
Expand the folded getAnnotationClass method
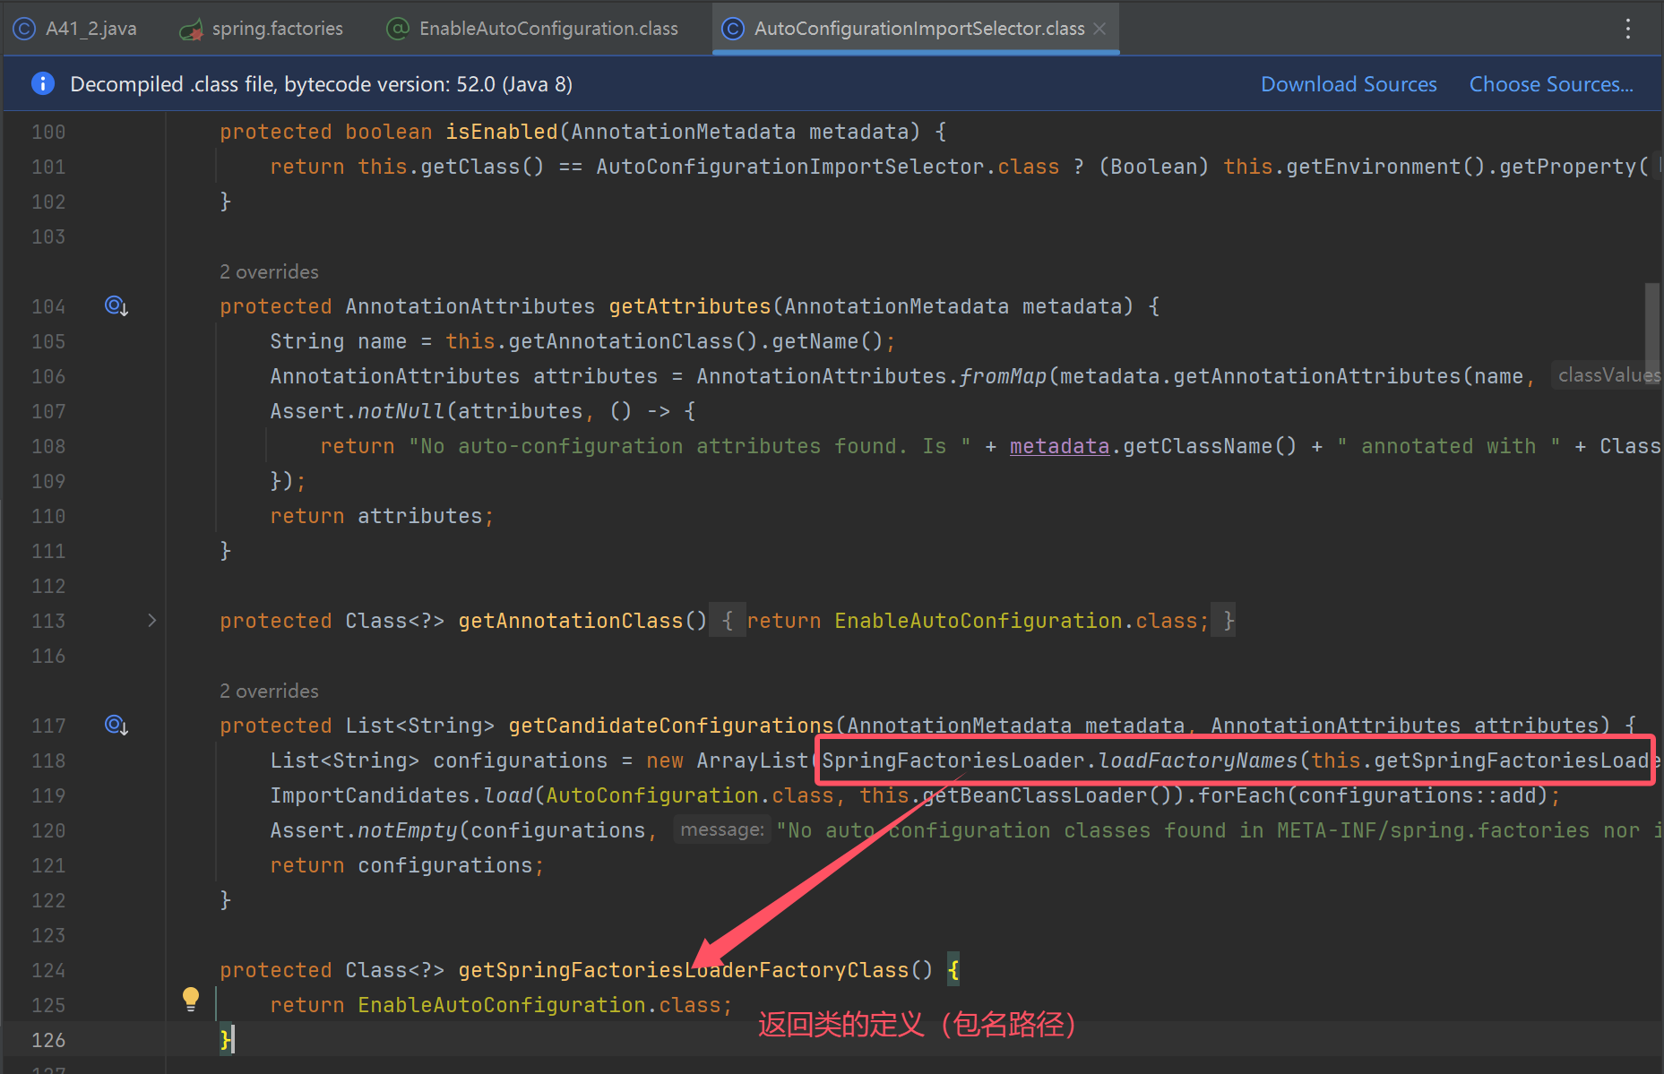pos(151,620)
